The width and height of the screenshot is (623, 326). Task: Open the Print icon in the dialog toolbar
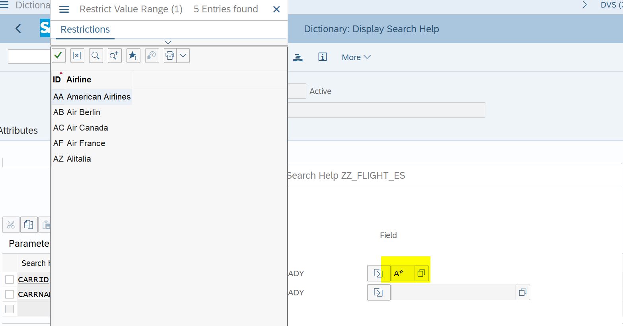pos(169,55)
